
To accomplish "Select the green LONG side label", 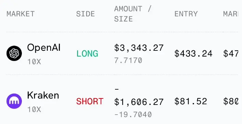I will click(x=87, y=53).
